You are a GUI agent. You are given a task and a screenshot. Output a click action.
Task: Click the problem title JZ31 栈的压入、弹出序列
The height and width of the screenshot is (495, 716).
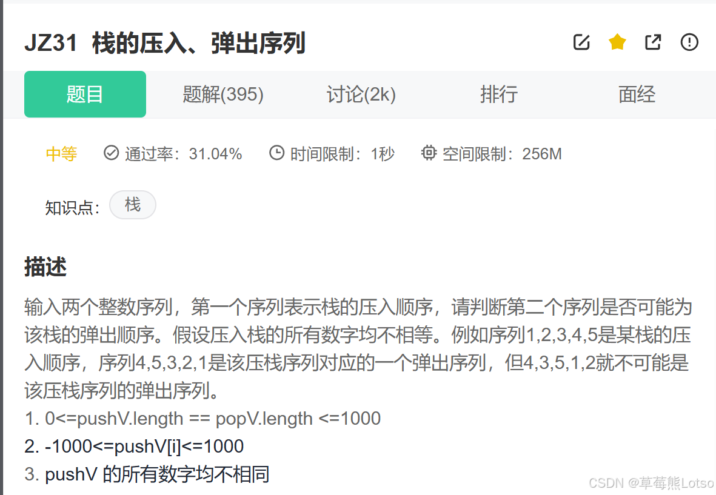coord(165,44)
